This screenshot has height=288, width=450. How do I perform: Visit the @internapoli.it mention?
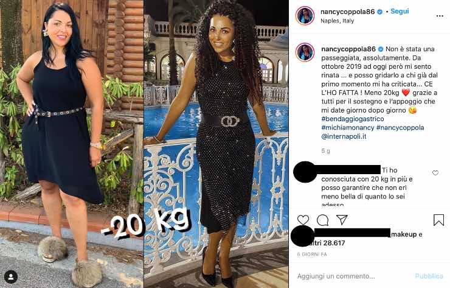[344, 136]
